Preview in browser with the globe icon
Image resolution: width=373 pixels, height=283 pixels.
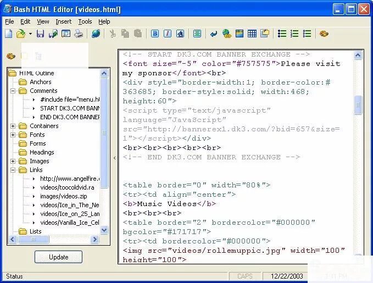[96, 34]
